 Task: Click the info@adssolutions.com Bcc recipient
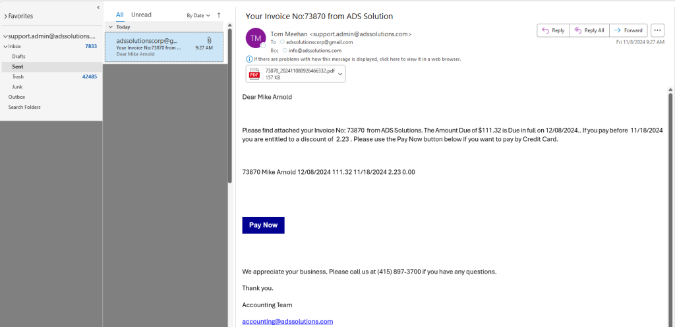tap(314, 50)
